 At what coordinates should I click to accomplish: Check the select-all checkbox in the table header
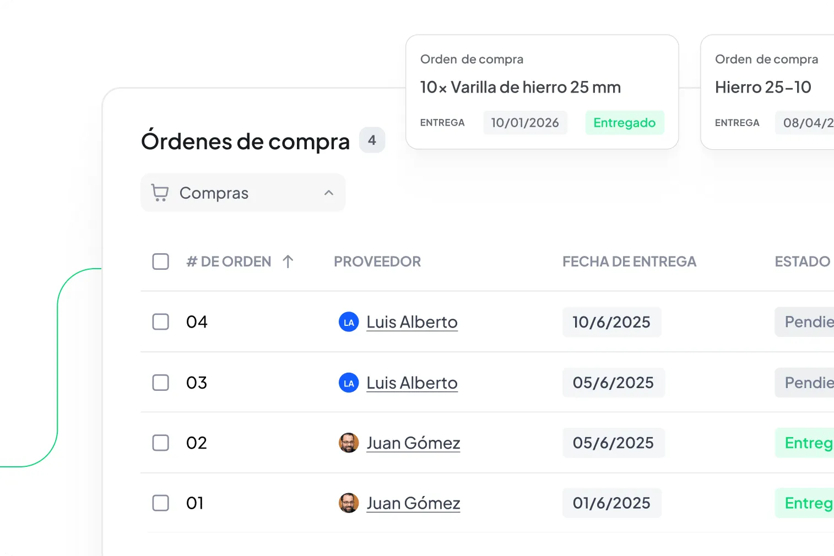pyautogui.click(x=160, y=261)
